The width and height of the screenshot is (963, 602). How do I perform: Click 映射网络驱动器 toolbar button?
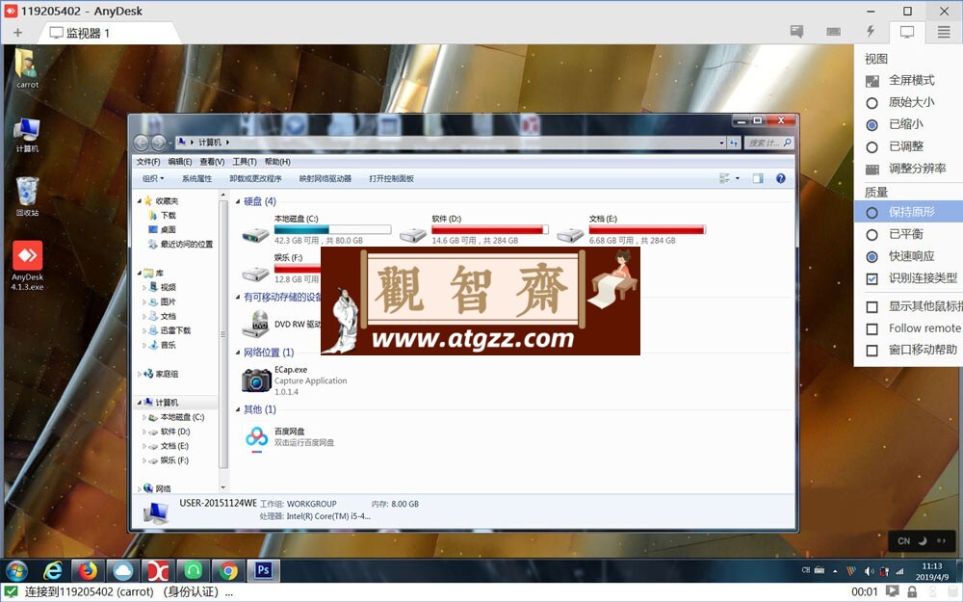[325, 179]
